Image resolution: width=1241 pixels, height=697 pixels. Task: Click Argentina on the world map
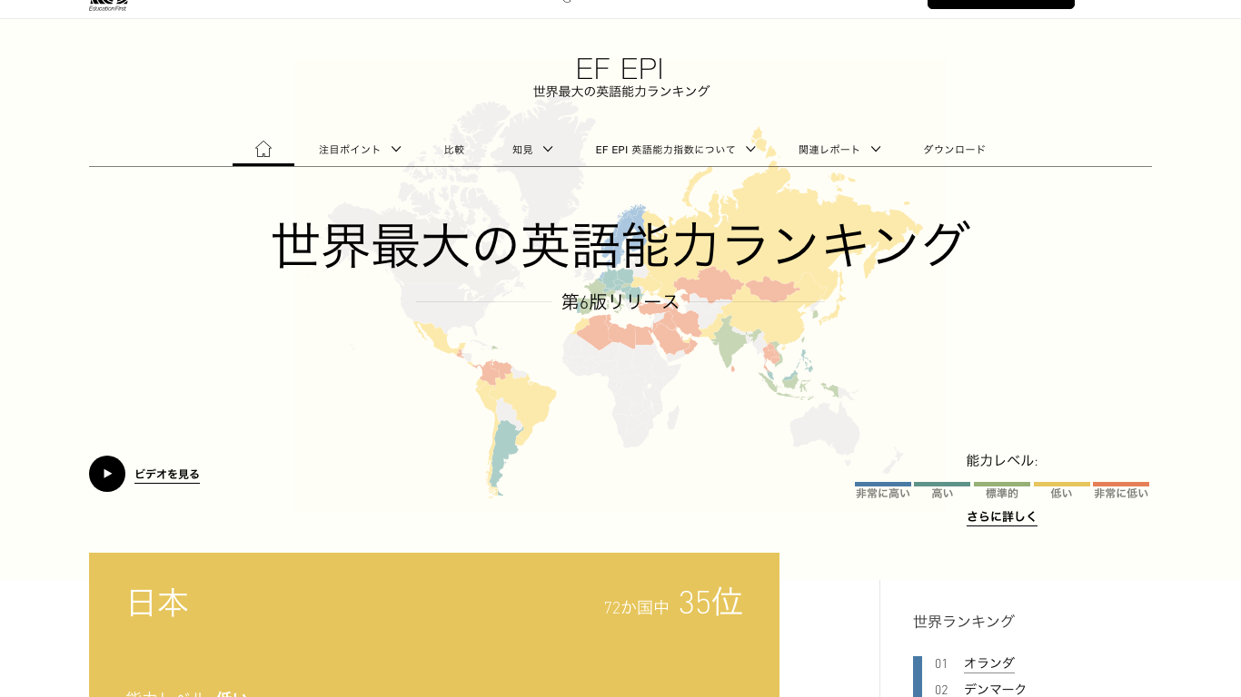(502, 449)
